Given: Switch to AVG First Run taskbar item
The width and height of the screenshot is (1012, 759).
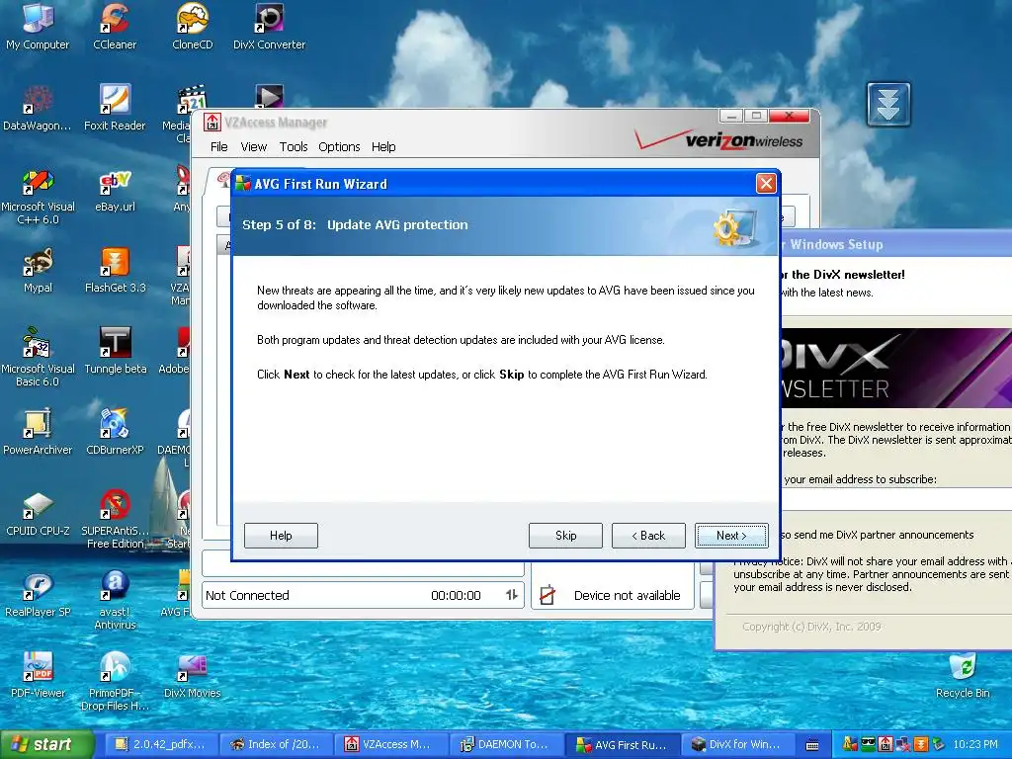Looking at the screenshot, I should pyautogui.click(x=621, y=745).
